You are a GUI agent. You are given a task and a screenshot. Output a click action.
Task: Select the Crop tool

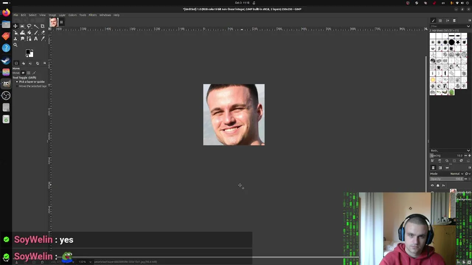coord(42,26)
